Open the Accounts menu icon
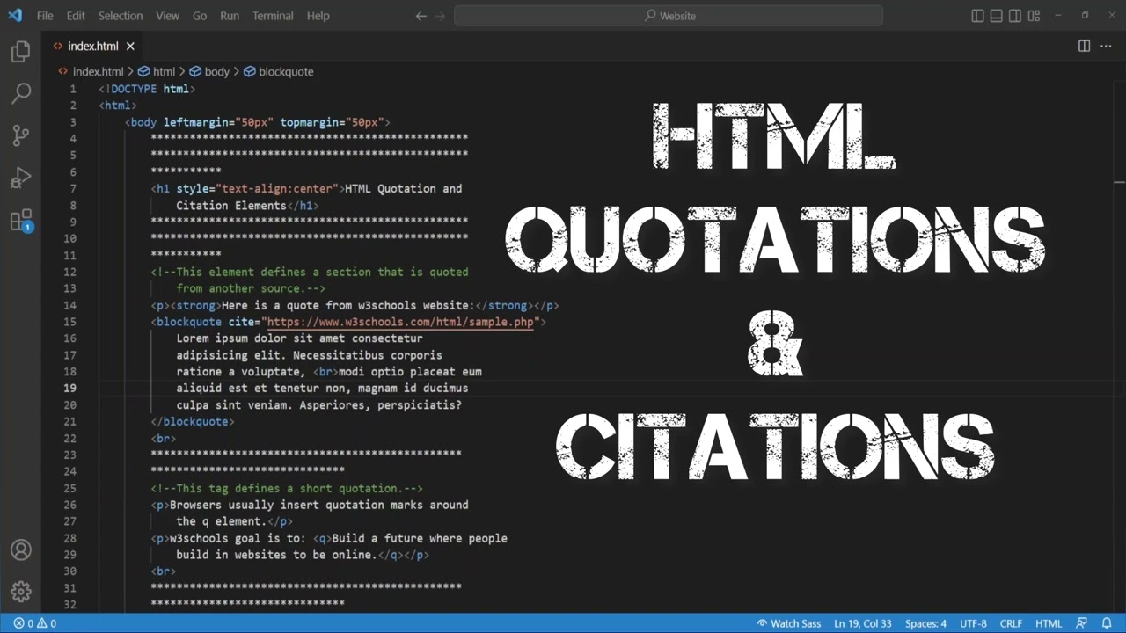 [x=20, y=550]
